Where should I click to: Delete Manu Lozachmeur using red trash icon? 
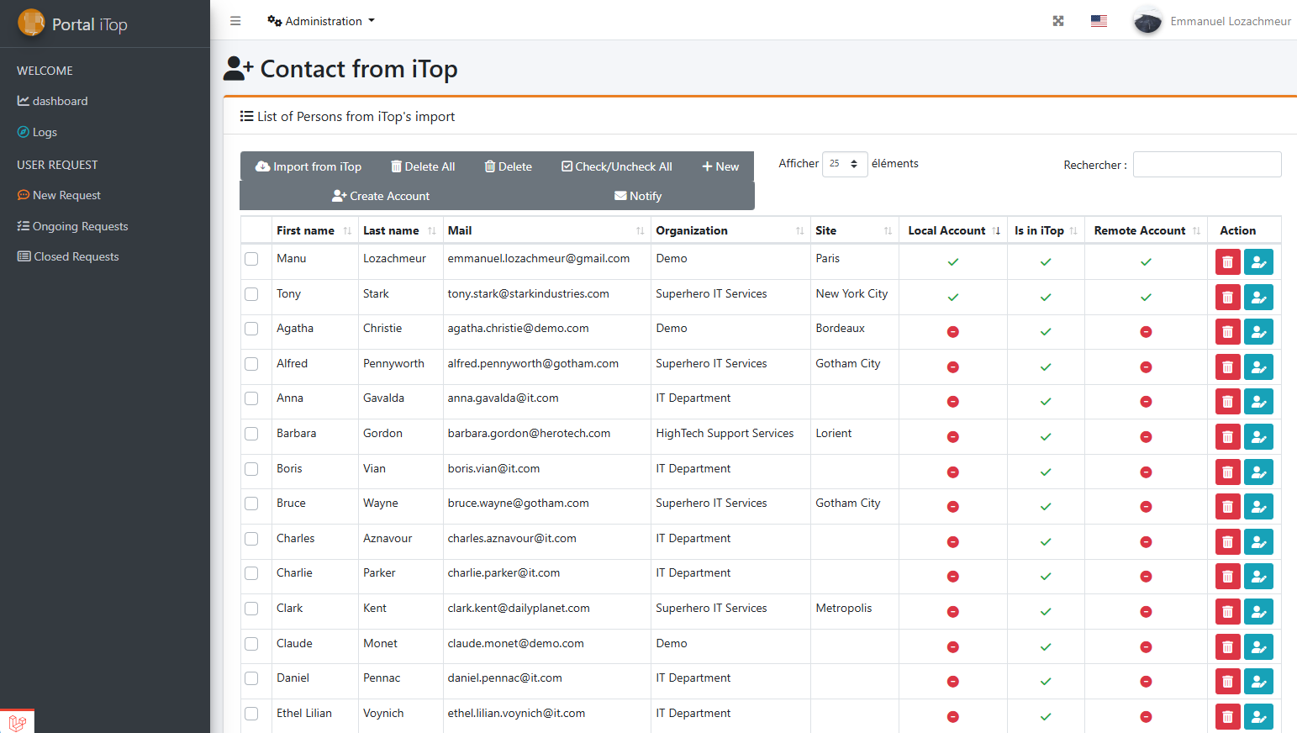(x=1227, y=262)
